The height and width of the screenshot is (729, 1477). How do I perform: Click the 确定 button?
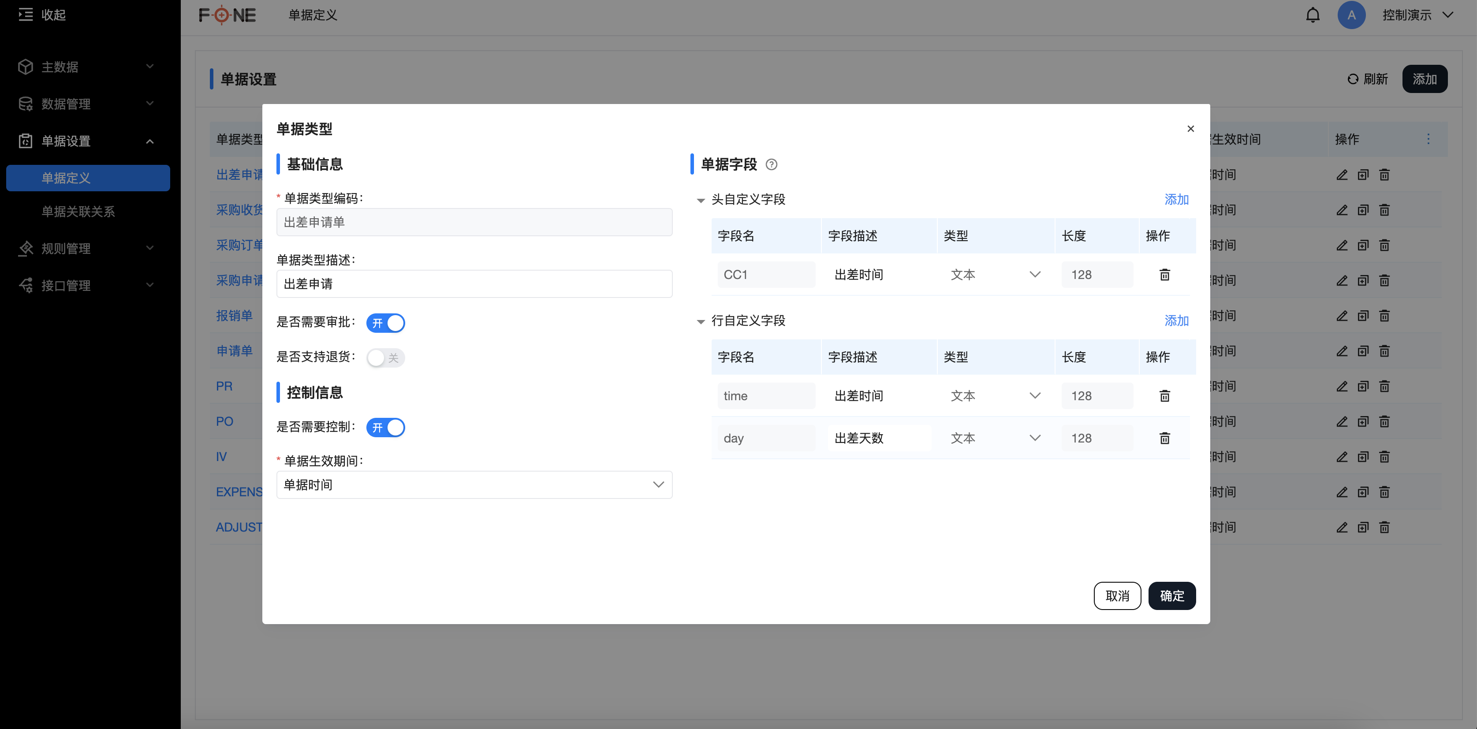click(1171, 596)
